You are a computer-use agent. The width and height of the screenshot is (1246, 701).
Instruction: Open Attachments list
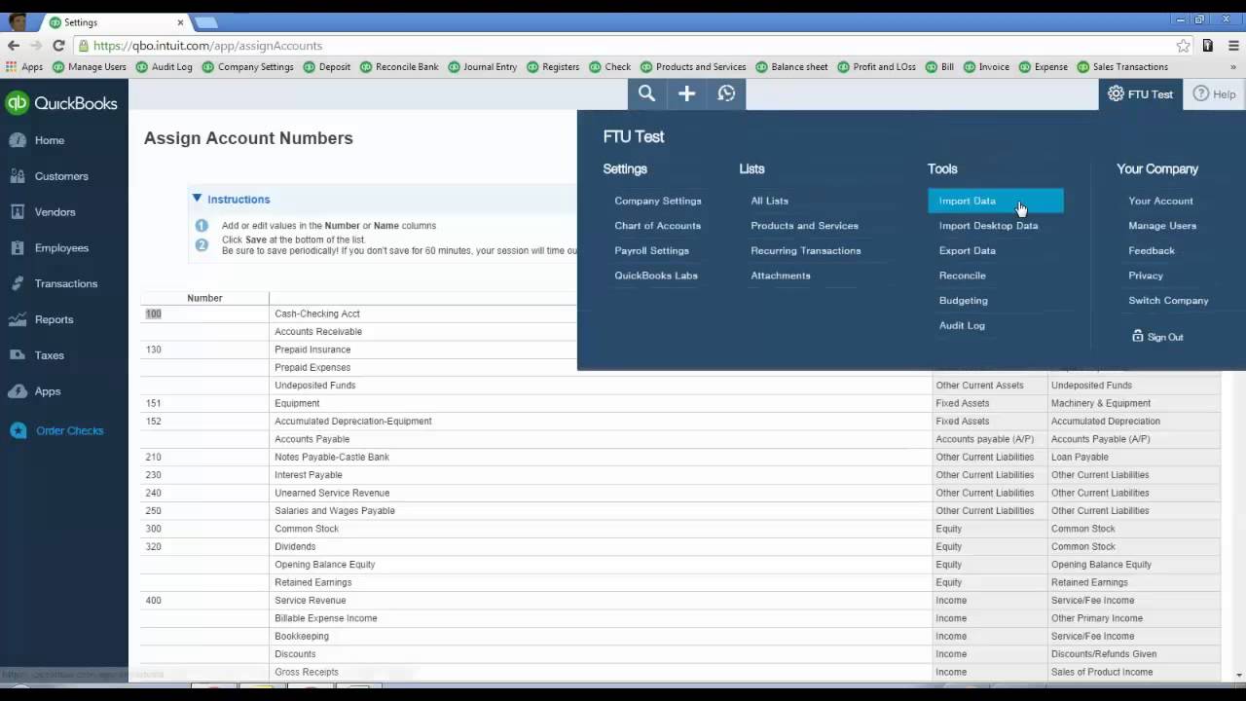click(x=780, y=276)
